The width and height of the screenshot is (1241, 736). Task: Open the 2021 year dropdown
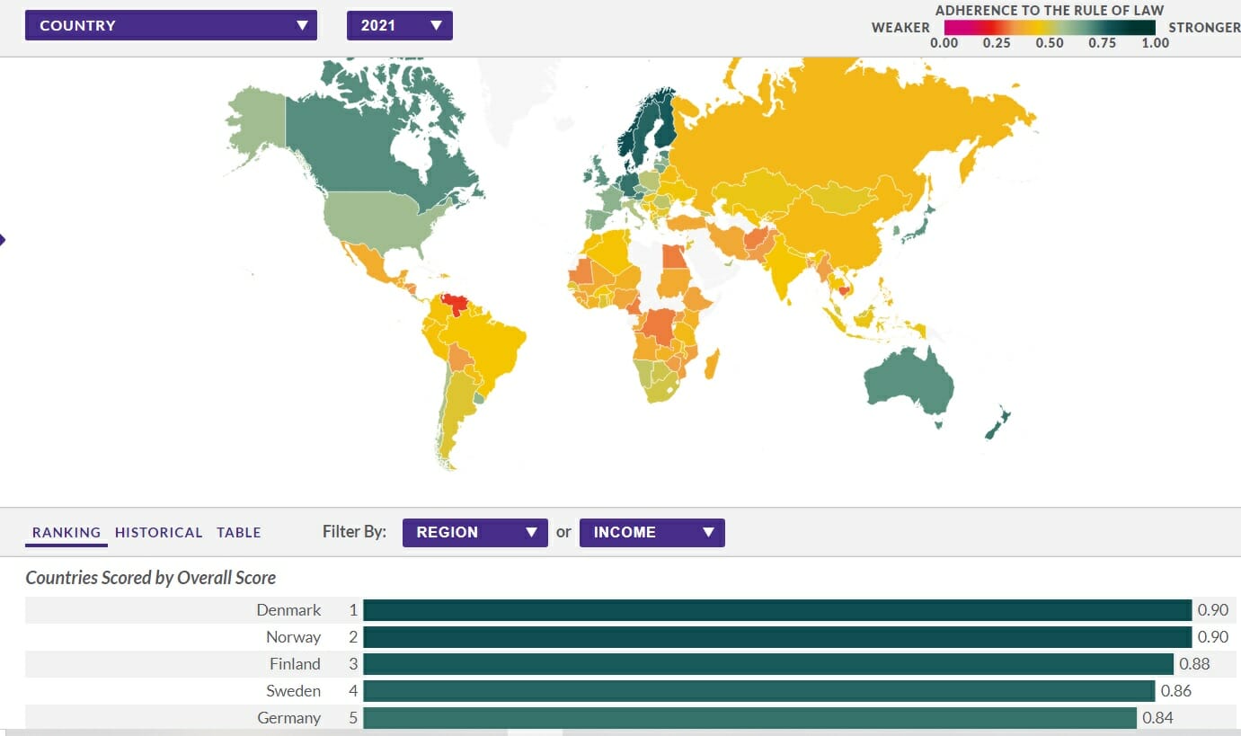click(x=399, y=25)
